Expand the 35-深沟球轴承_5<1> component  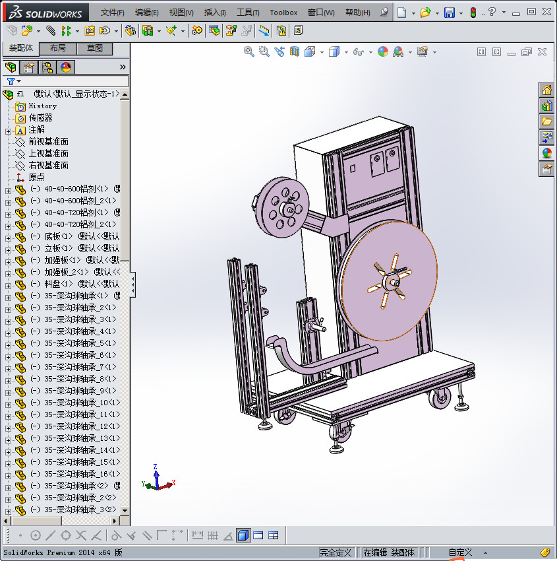pyautogui.click(x=8, y=345)
